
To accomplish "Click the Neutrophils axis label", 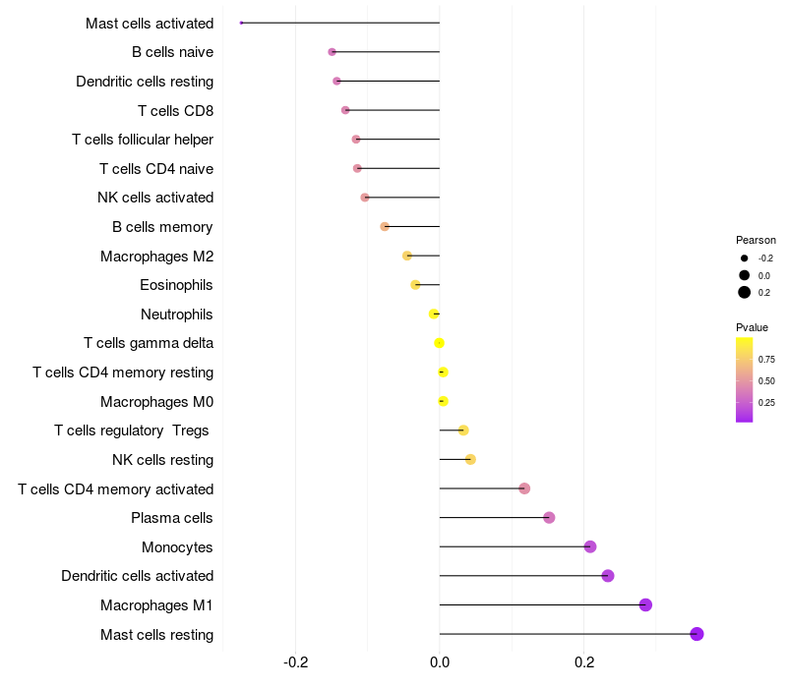I will (x=177, y=315).
